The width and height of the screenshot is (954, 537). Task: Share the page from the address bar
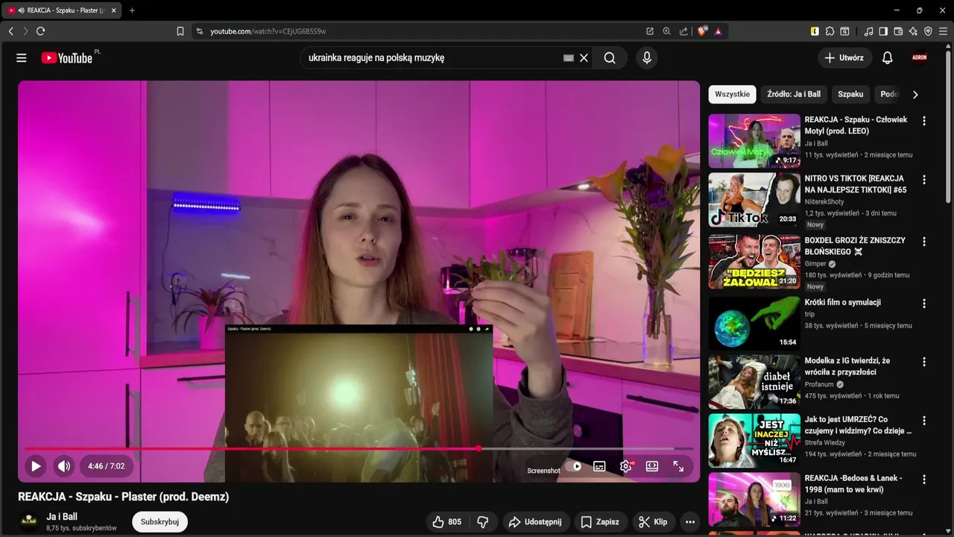click(684, 31)
